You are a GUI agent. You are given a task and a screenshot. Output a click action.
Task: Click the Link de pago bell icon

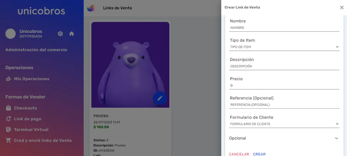[x=9, y=119]
